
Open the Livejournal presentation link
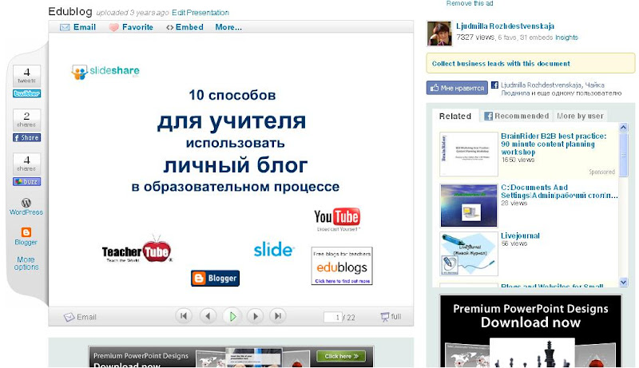pos(520,235)
